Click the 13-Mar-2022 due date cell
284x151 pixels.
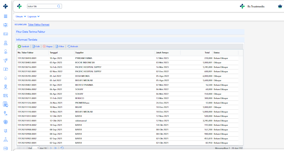168,98
